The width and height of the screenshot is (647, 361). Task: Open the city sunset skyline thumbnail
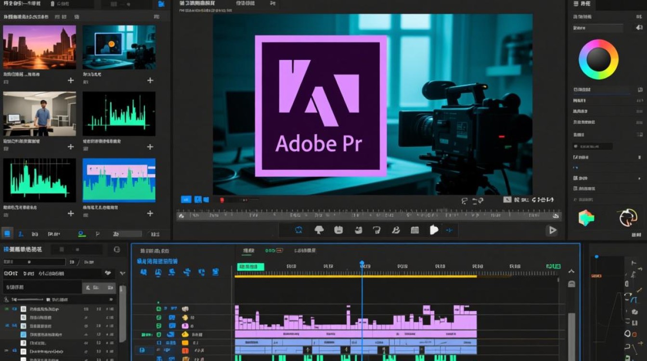tap(39, 47)
